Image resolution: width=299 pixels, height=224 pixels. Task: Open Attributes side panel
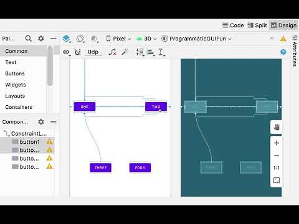pyautogui.click(x=294, y=51)
